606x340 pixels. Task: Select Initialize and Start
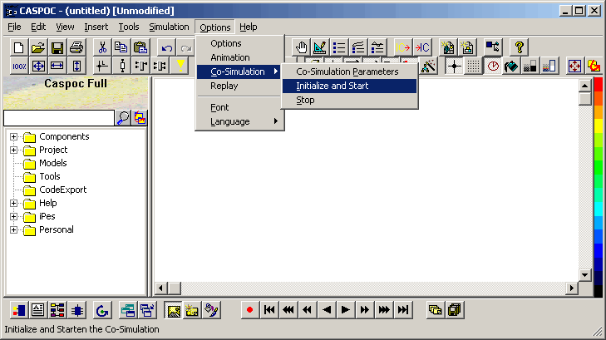click(x=349, y=86)
